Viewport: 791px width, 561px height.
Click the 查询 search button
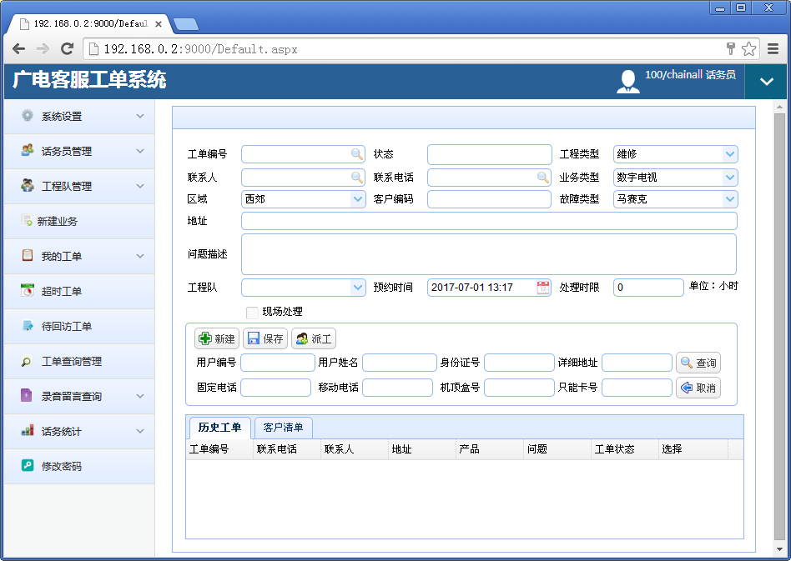[x=698, y=363]
